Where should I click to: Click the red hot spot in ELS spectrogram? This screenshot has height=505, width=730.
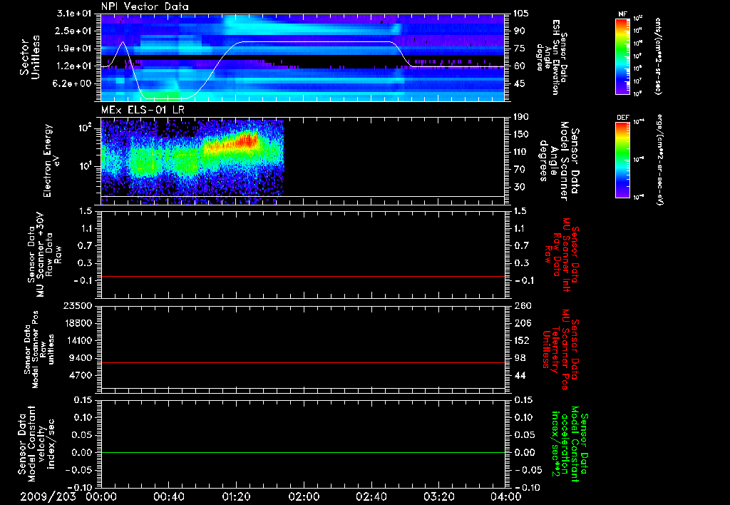coord(246,139)
